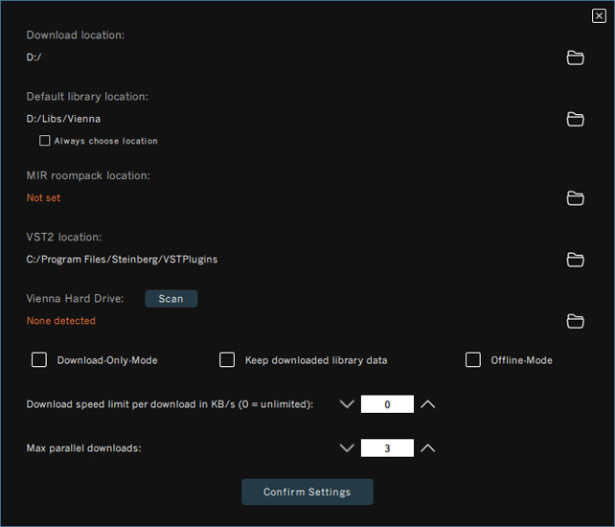The height and width of the screenshot is (527, 615).
Task: Click the Steinberg VSTPlugins path text
Action: tap(115, 260)
